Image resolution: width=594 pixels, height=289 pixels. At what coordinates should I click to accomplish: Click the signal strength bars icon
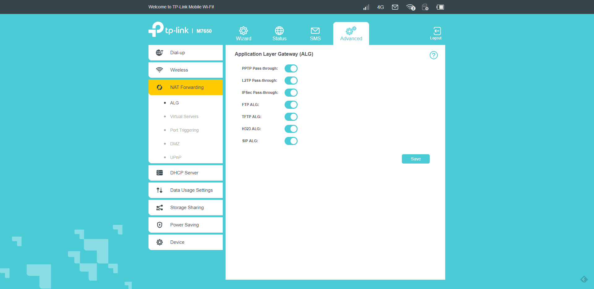coord(366,7)
